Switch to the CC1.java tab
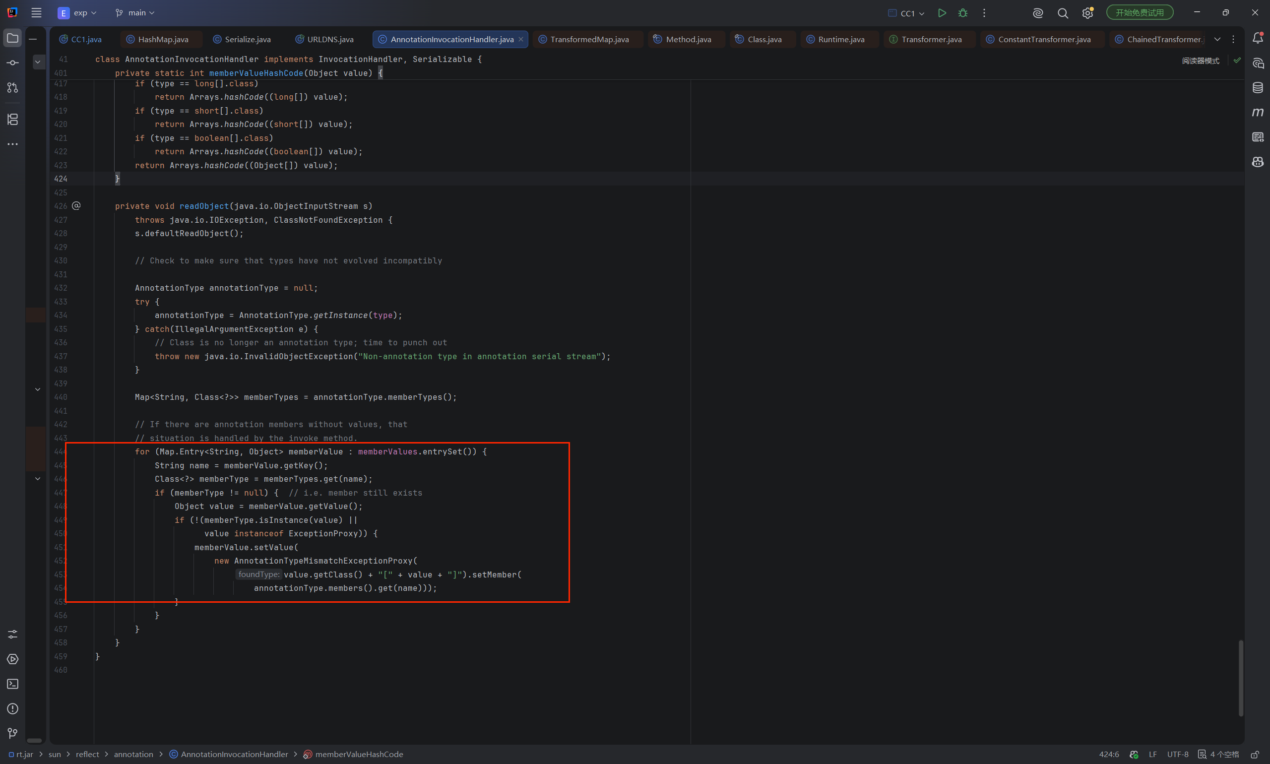 (x=80, y=39)
